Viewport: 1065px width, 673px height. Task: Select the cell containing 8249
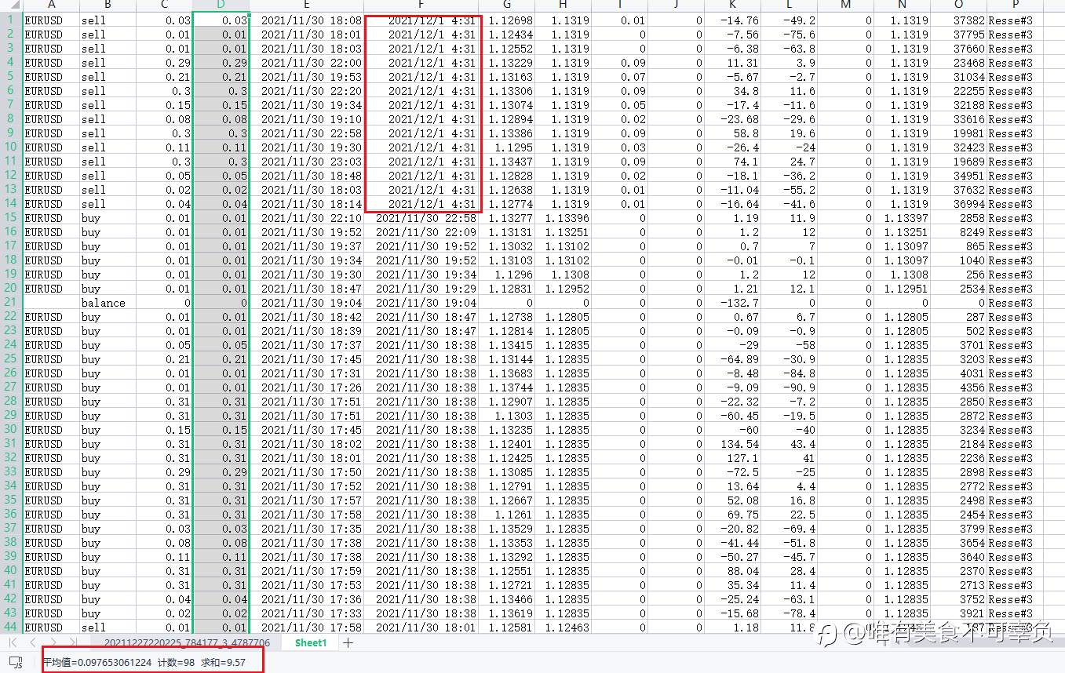[959, 232]
